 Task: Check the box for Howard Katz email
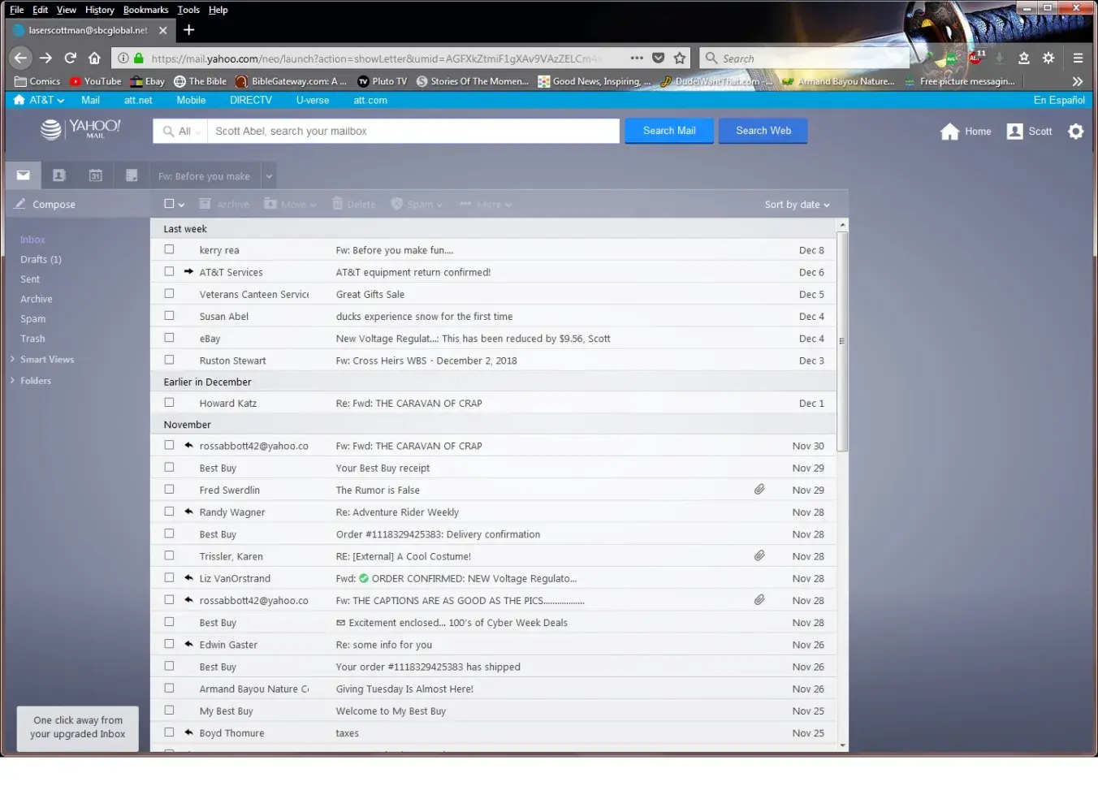(x=169, y=403)
